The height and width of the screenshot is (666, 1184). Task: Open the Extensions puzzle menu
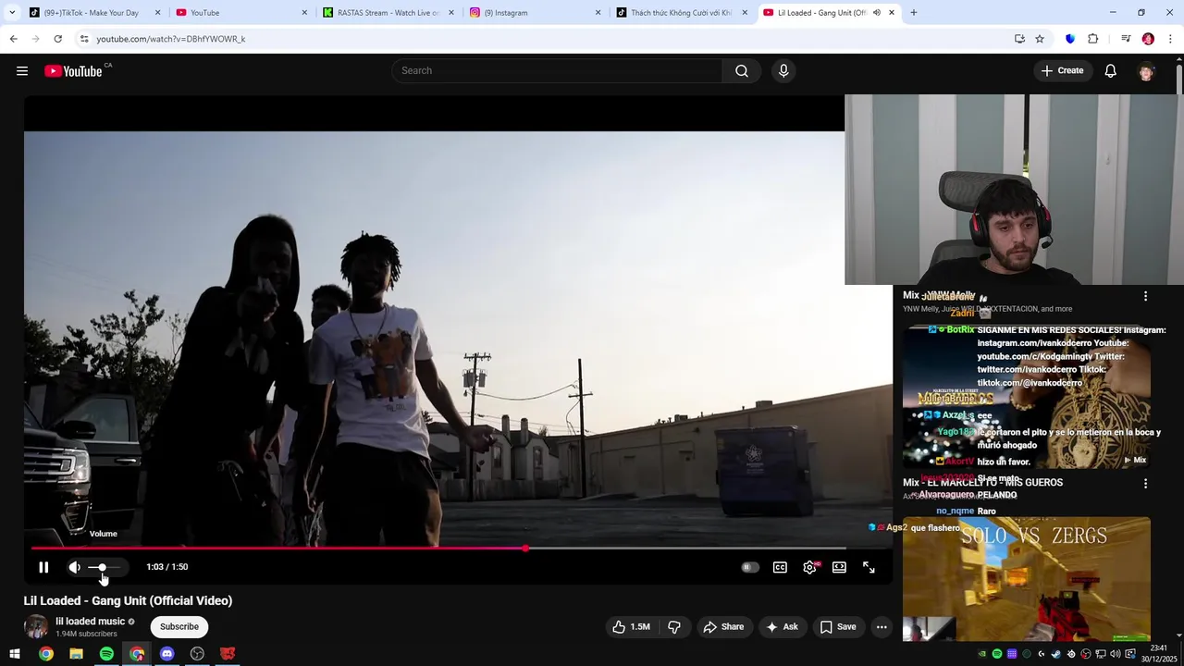1093,39
